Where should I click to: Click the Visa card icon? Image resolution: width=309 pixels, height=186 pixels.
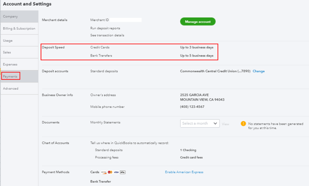tap(116, 172)
